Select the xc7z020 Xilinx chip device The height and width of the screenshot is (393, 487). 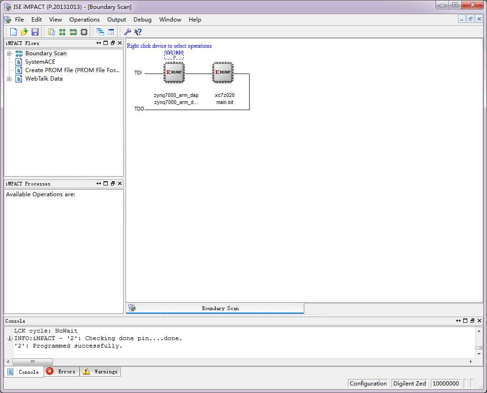(x=223, y=73)
